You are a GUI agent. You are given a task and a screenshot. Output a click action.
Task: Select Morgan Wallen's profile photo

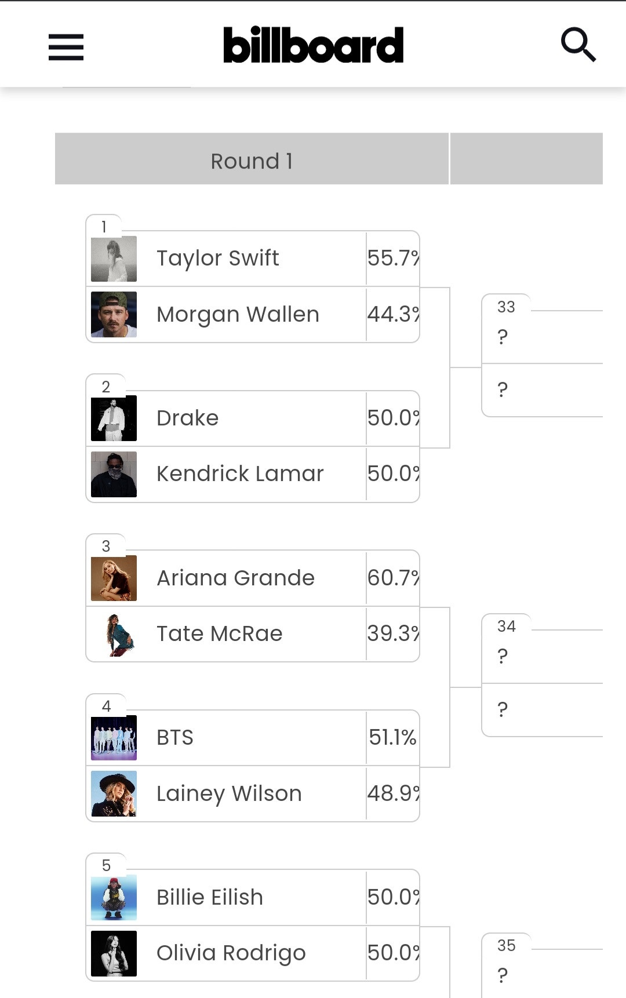click(x=114, y=314)
